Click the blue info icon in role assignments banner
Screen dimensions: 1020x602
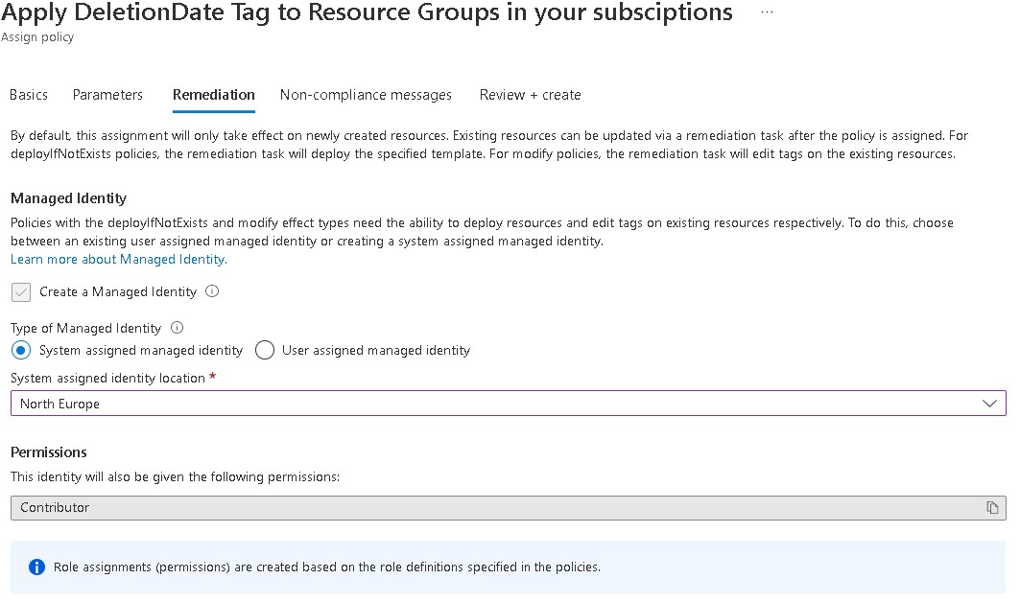[36, 567]
